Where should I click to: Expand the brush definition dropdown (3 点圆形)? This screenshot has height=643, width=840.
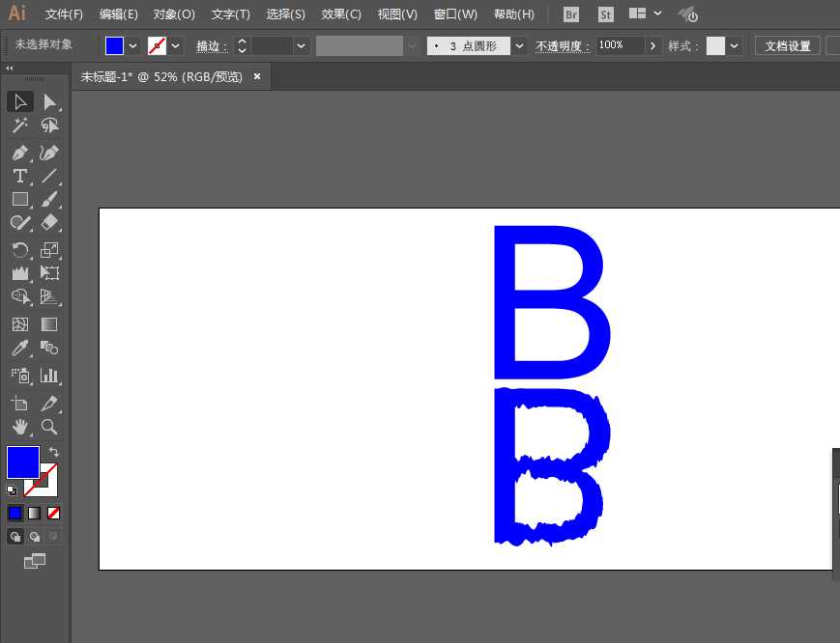520,45
